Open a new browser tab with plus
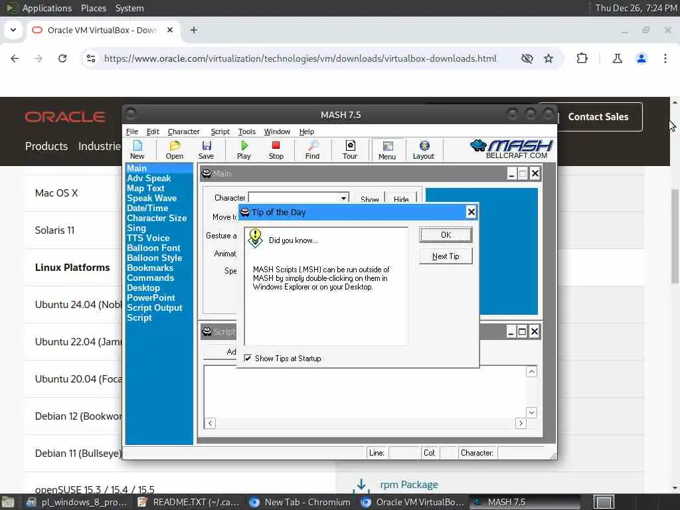 [194, 30]
